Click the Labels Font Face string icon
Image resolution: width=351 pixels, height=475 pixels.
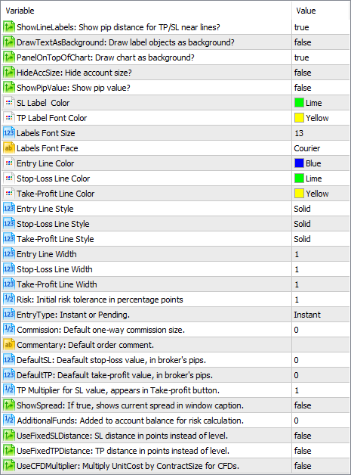click(9, 148)
